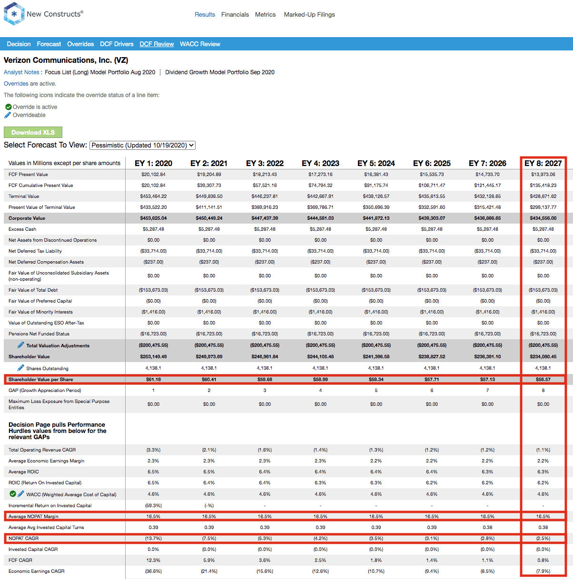573x579 pixels.
Task: Click the 'Corporate Value' row label
Action: coord(27,218)
